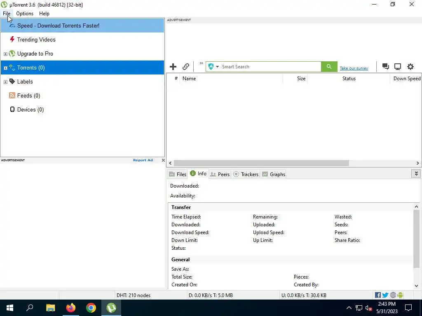
Task: Click the Add Torrent from URL link icon
Action: [186, 67]
